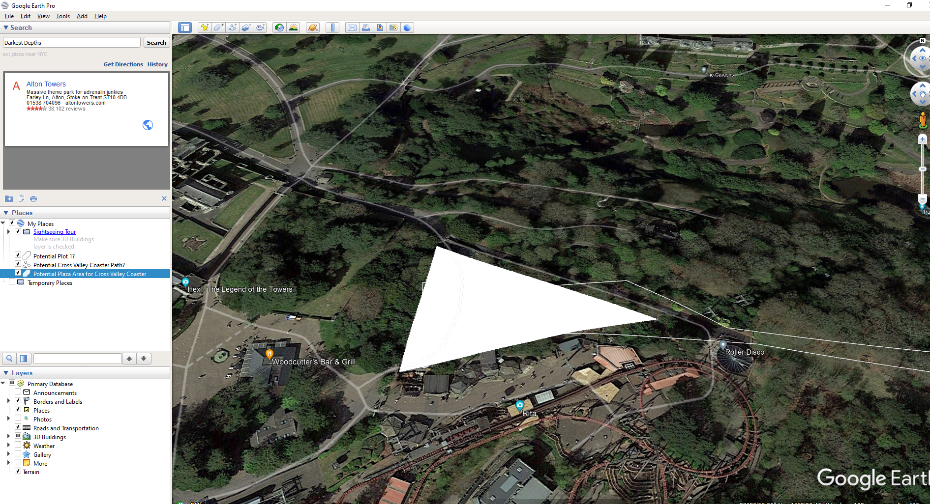Select Potential Plaza Area for Cross Valley Coaster
The height and width of the screenshot is (504, 930).
pos(90,274)
